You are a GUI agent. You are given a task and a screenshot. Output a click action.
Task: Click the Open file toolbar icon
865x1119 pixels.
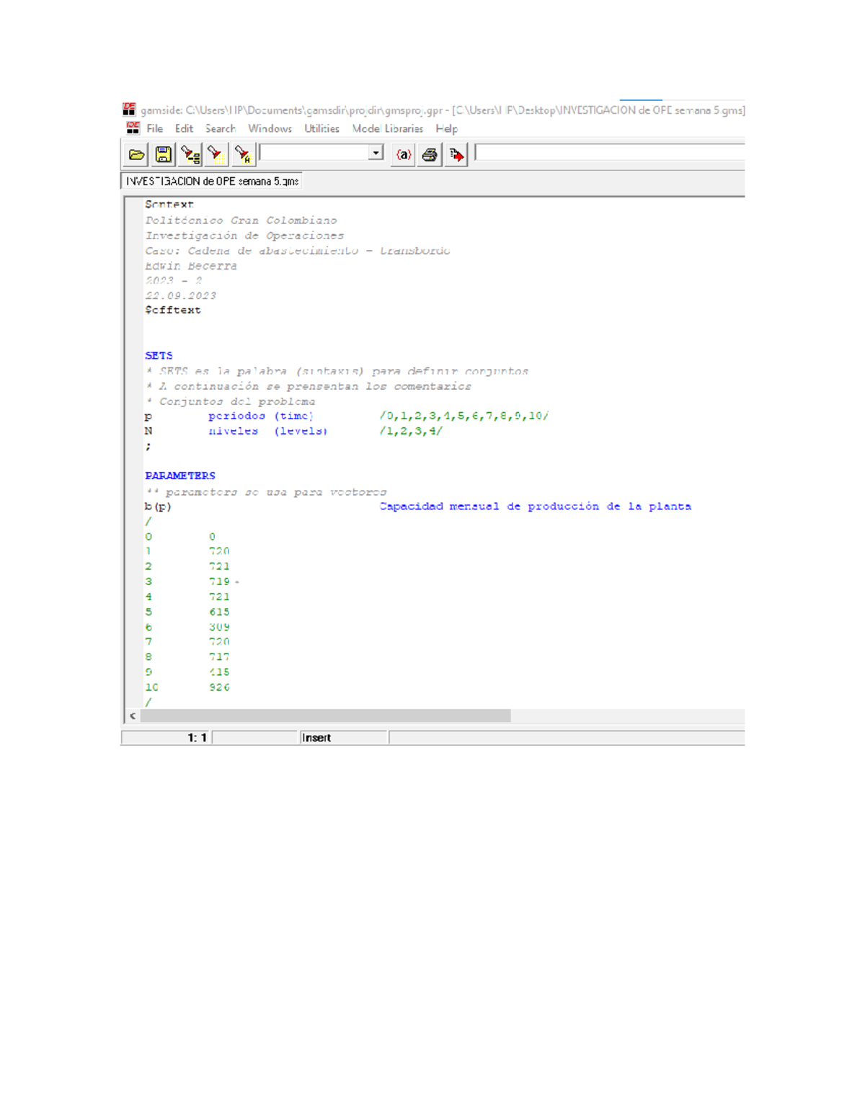point(136,154)
